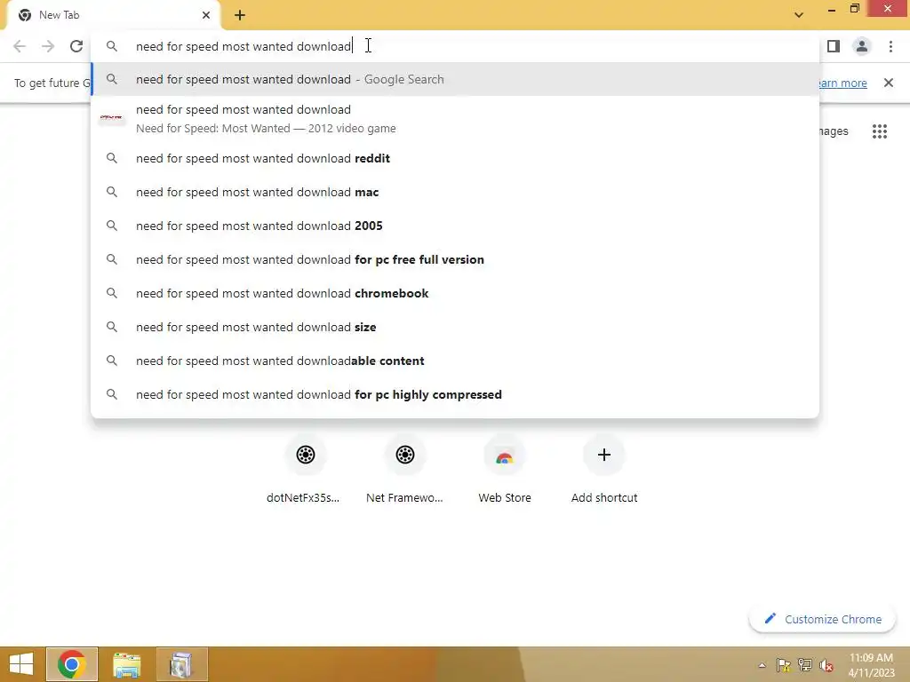Image resolution: width=910 pixels, height=682 pixels.
Task: Click in the address bar text field
Action: coord(455,46)
